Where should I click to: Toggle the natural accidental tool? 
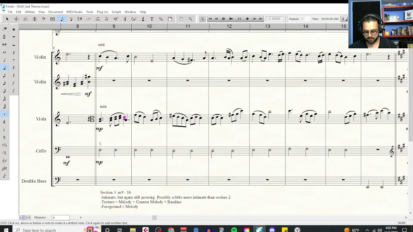coord(4,137)
